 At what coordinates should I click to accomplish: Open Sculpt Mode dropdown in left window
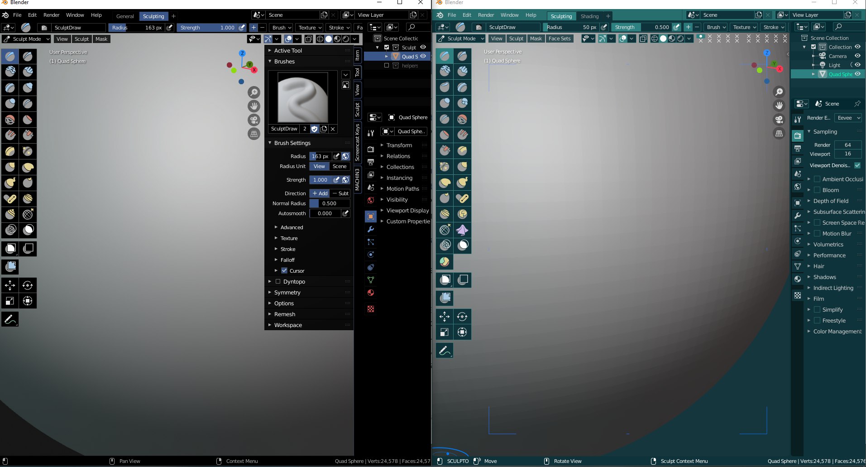pos(26,39)
